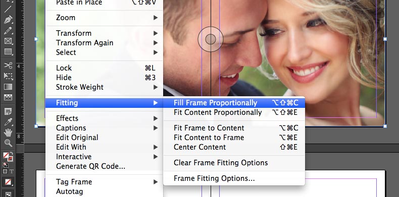Select Fit Content to Frame
Image resolution: width=399 pixels, height=197 pixels.
tap(234, 138)
